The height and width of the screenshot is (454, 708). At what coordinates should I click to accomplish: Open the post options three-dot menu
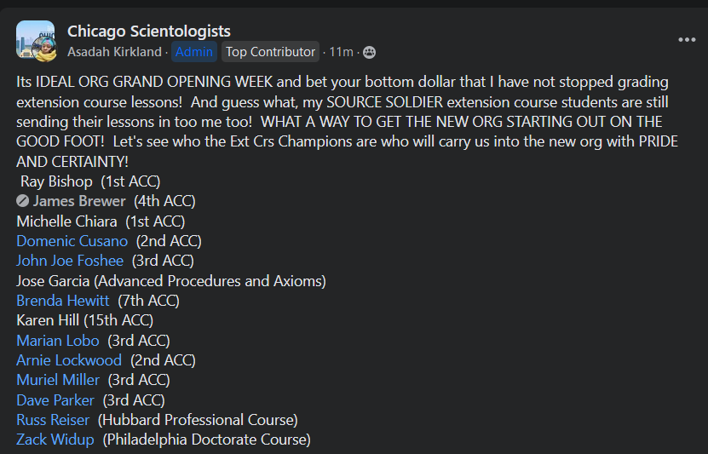coord(687,40)
